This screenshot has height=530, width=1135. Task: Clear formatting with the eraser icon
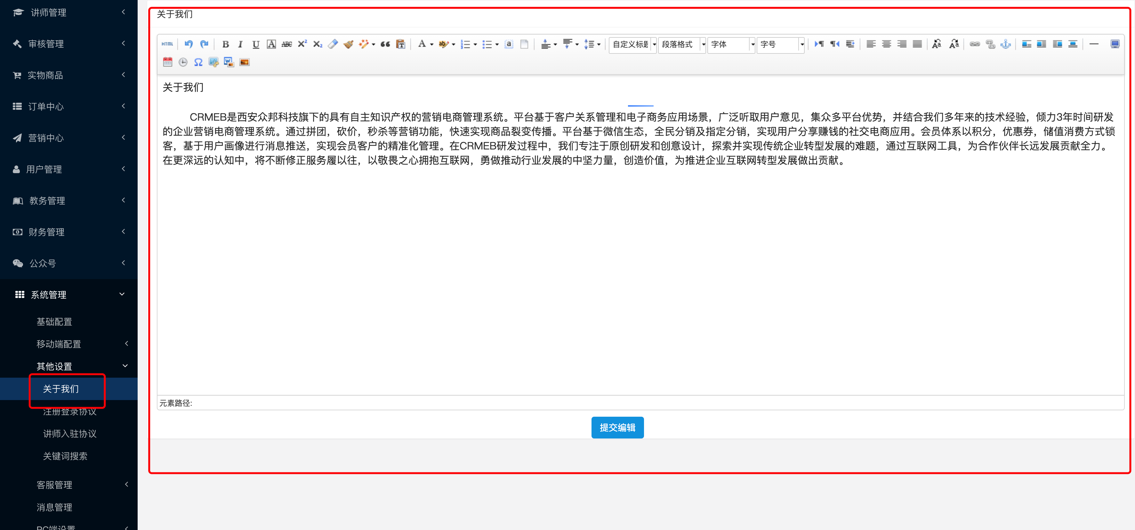(333, 44)
